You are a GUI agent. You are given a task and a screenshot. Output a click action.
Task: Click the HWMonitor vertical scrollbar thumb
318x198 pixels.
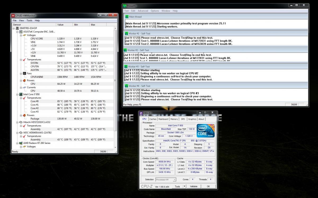coord(115,81)
